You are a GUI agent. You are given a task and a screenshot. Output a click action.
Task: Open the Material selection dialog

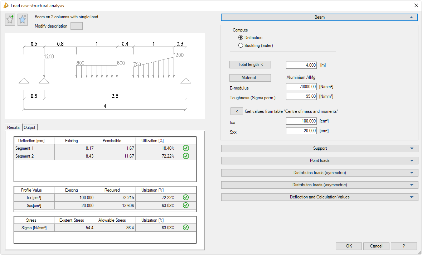click(x=250, y=78)
